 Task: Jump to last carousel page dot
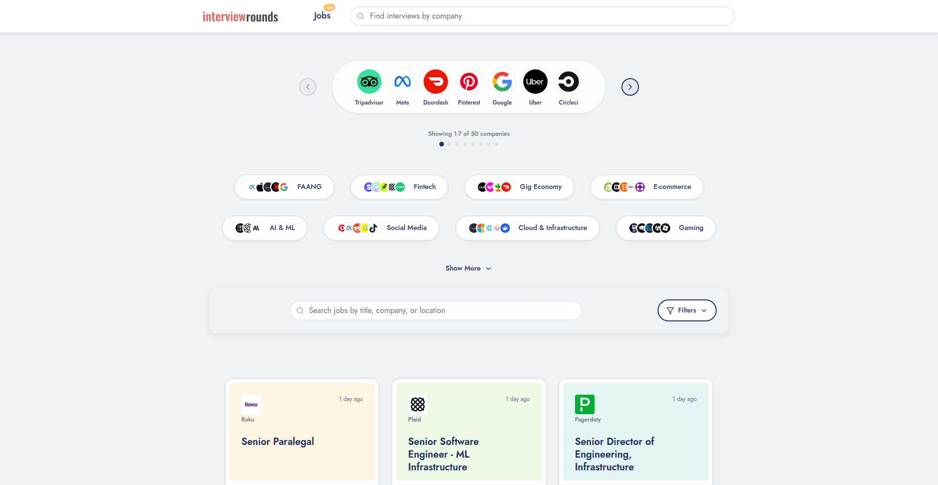(496, 144)
